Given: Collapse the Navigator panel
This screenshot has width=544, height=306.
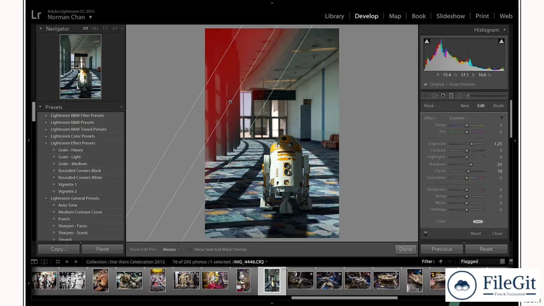Looking at the screenshot, I should pos(41,28).
